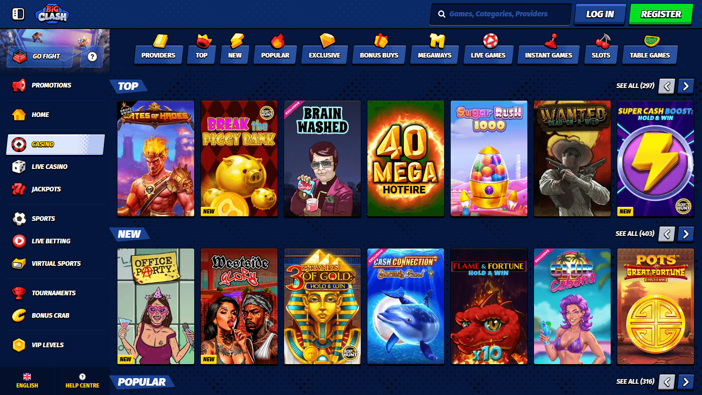Advance the Popular games carousel forward
Screen dimensions: 702x395
pyautogui.click(x=685, y=381)
